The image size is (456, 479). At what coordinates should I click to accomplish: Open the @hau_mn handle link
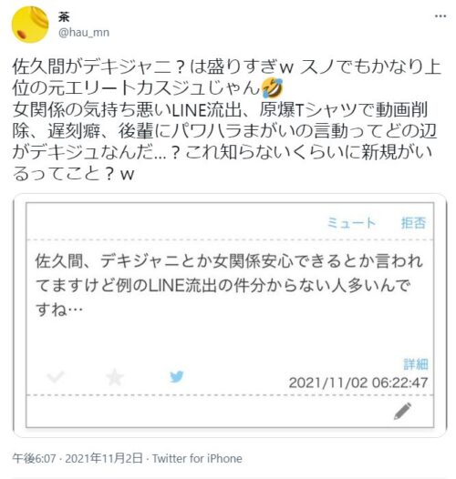pyautogui.click(x=84, y=32)
